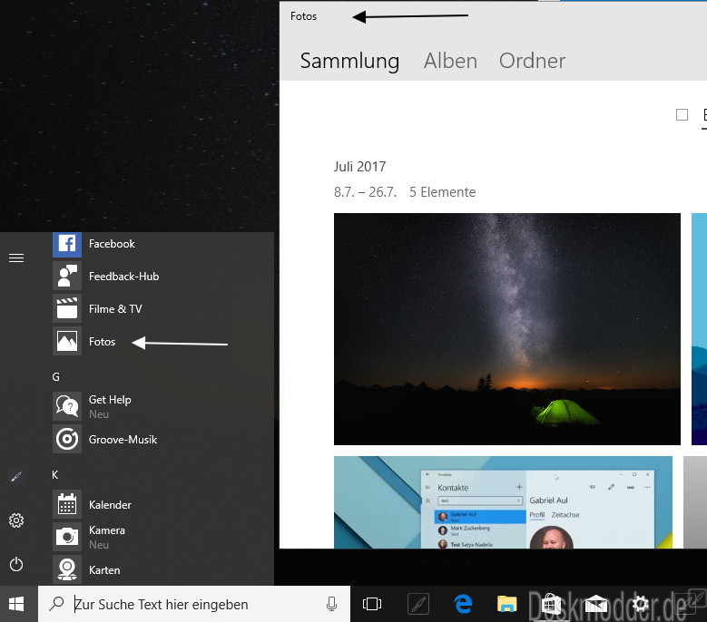707x622 pixels.
Task: Open Settings gear in Start sidebar
Action: click(x=16, y=520)
